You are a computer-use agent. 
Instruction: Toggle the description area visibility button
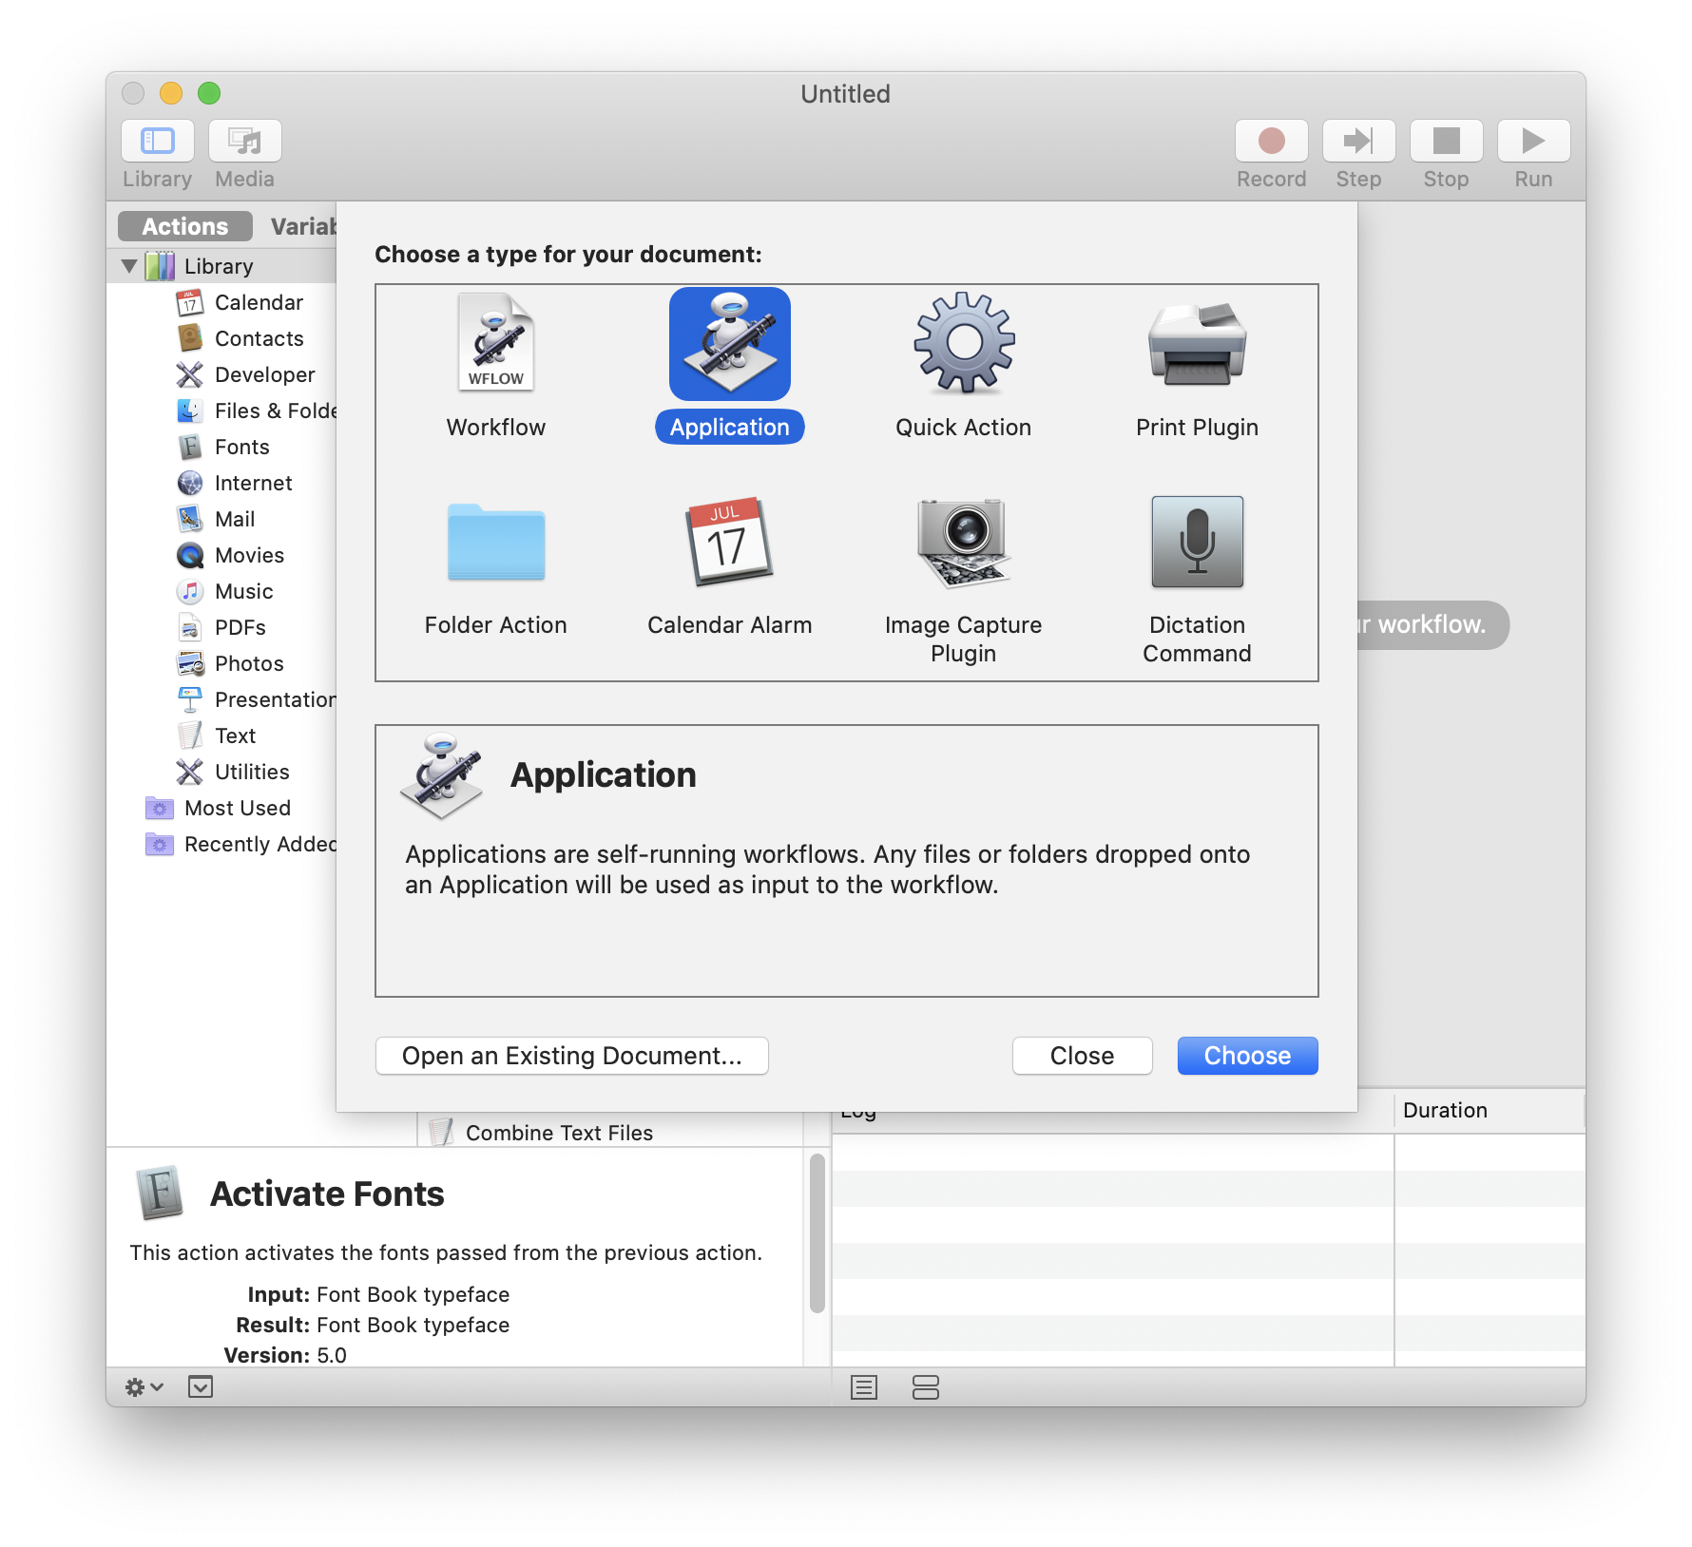(x=201, y=1387)
